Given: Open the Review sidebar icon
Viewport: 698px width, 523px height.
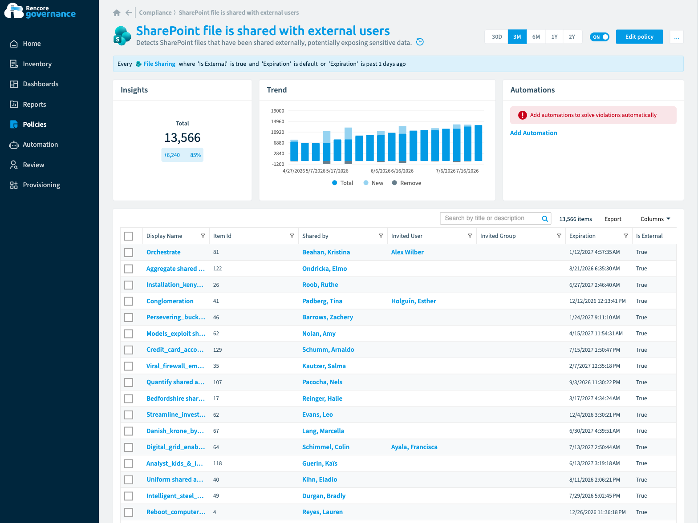Looking at the screenshot, I should pos(14,165).
